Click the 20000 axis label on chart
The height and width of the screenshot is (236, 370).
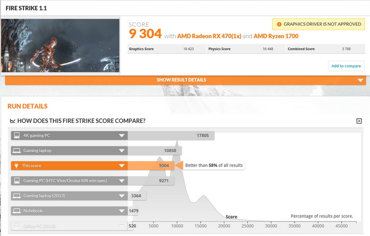tap(224, 226)
